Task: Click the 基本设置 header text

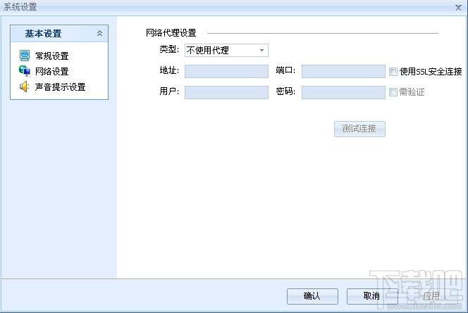Action: tap(43, 33)
